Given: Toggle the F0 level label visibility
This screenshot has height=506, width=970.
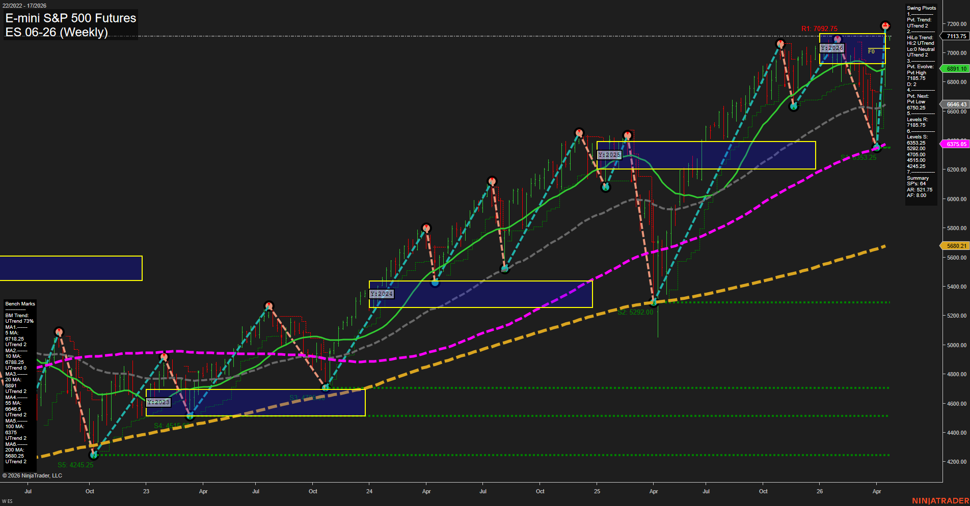Looking at the screenshot, I should [871, 51].
